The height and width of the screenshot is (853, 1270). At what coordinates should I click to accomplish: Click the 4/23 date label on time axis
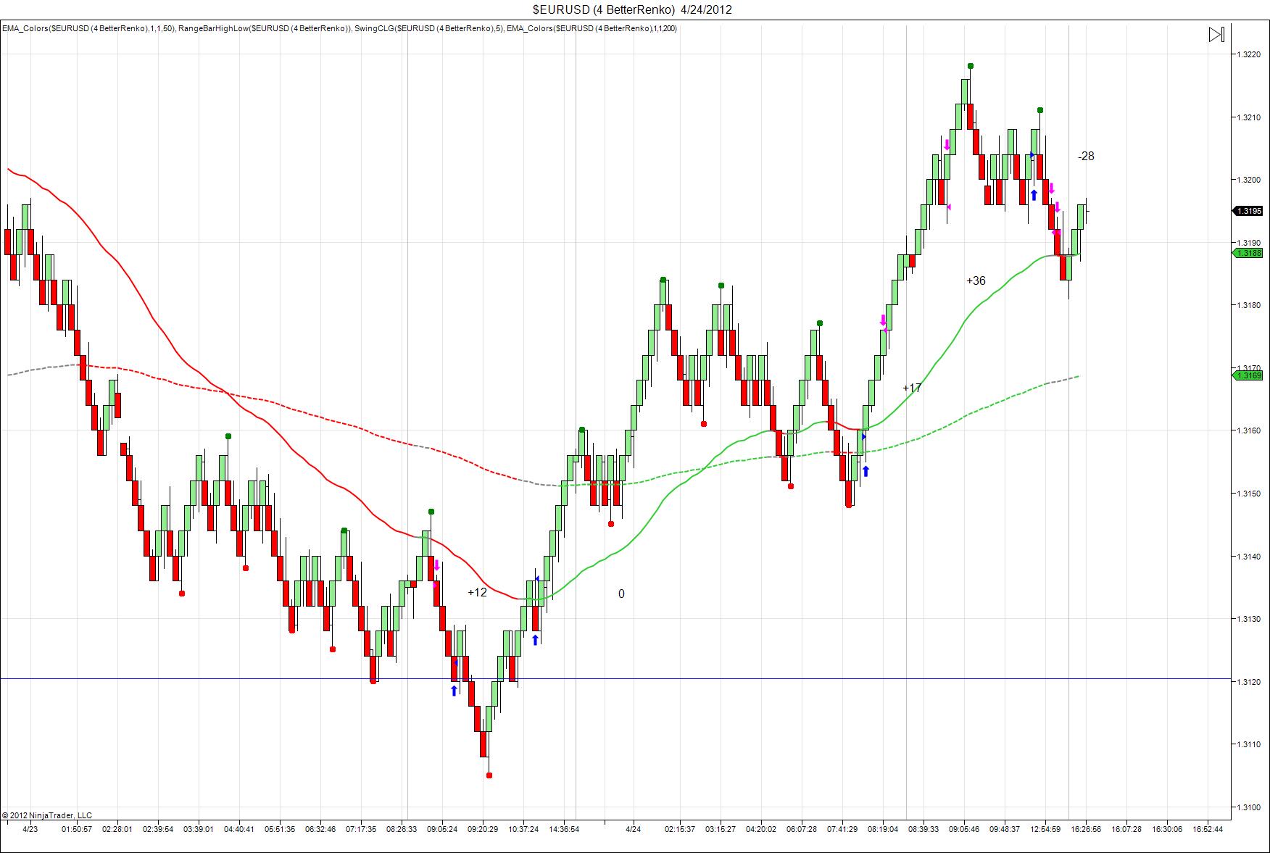(x=30, y=829)
